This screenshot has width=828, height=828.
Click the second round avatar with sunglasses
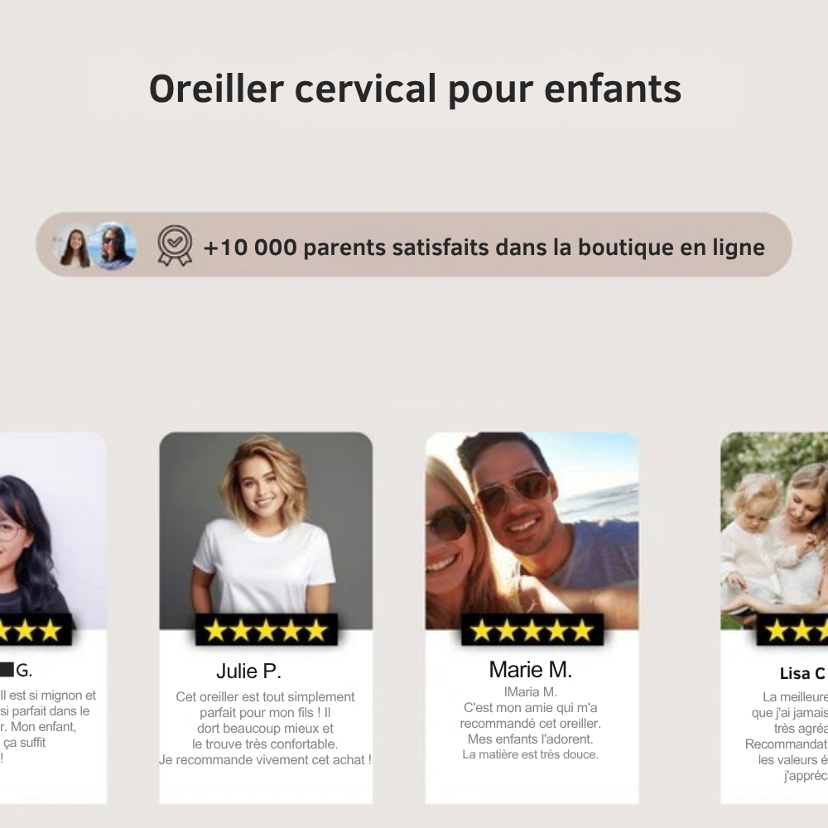click(x=113, y=246)
